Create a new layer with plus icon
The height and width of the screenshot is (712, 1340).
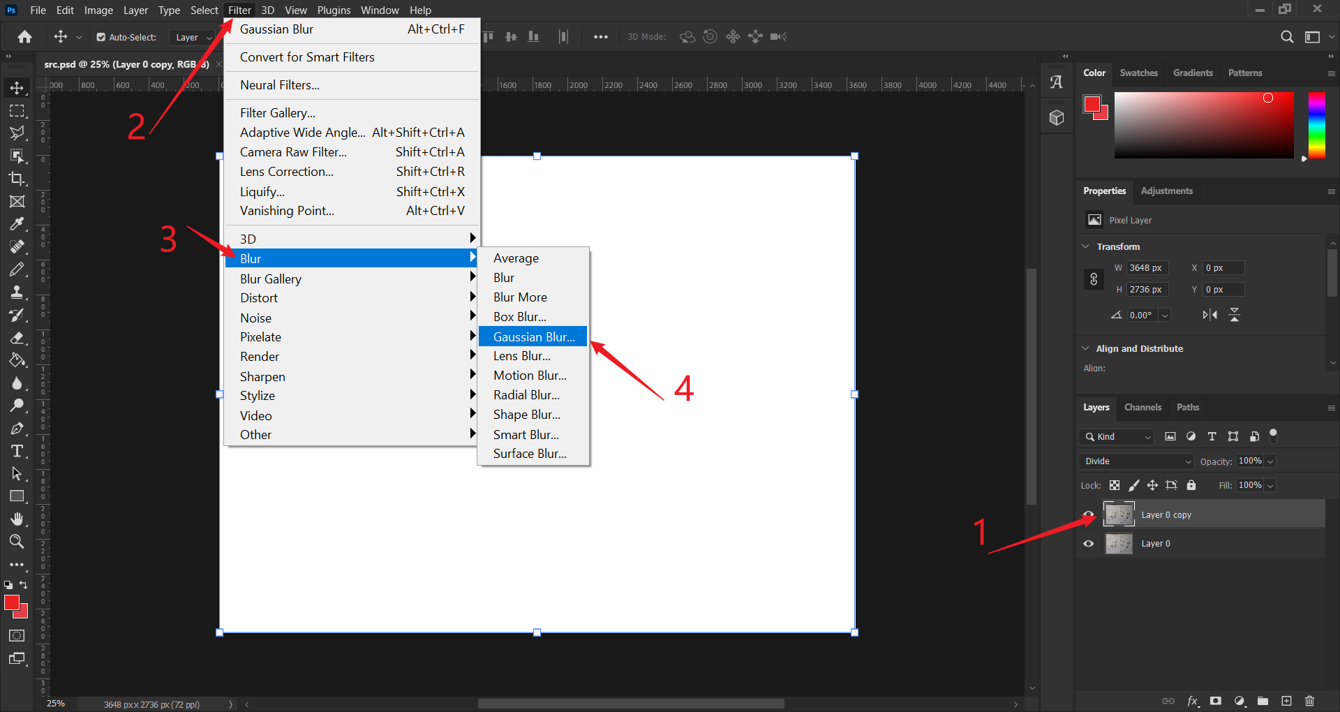point(1286,701)
